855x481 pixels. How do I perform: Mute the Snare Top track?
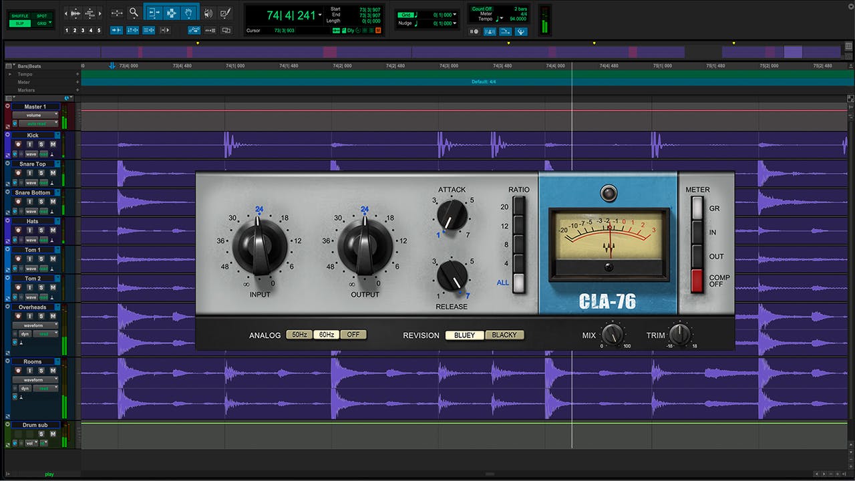51,174
